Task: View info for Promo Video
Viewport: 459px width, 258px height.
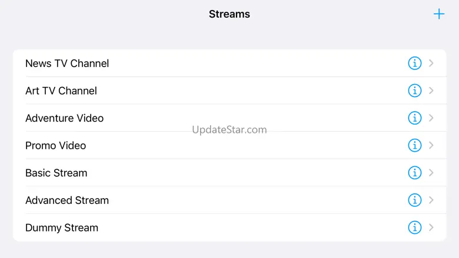Action: click(414, 145)
